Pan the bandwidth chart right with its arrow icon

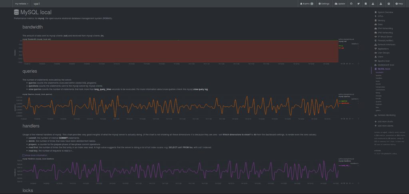[347, 63]
